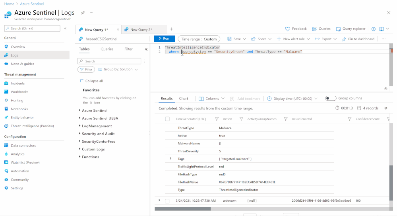
Task: Change Display time UTC dropdown
Action: [x=292, y=99]
